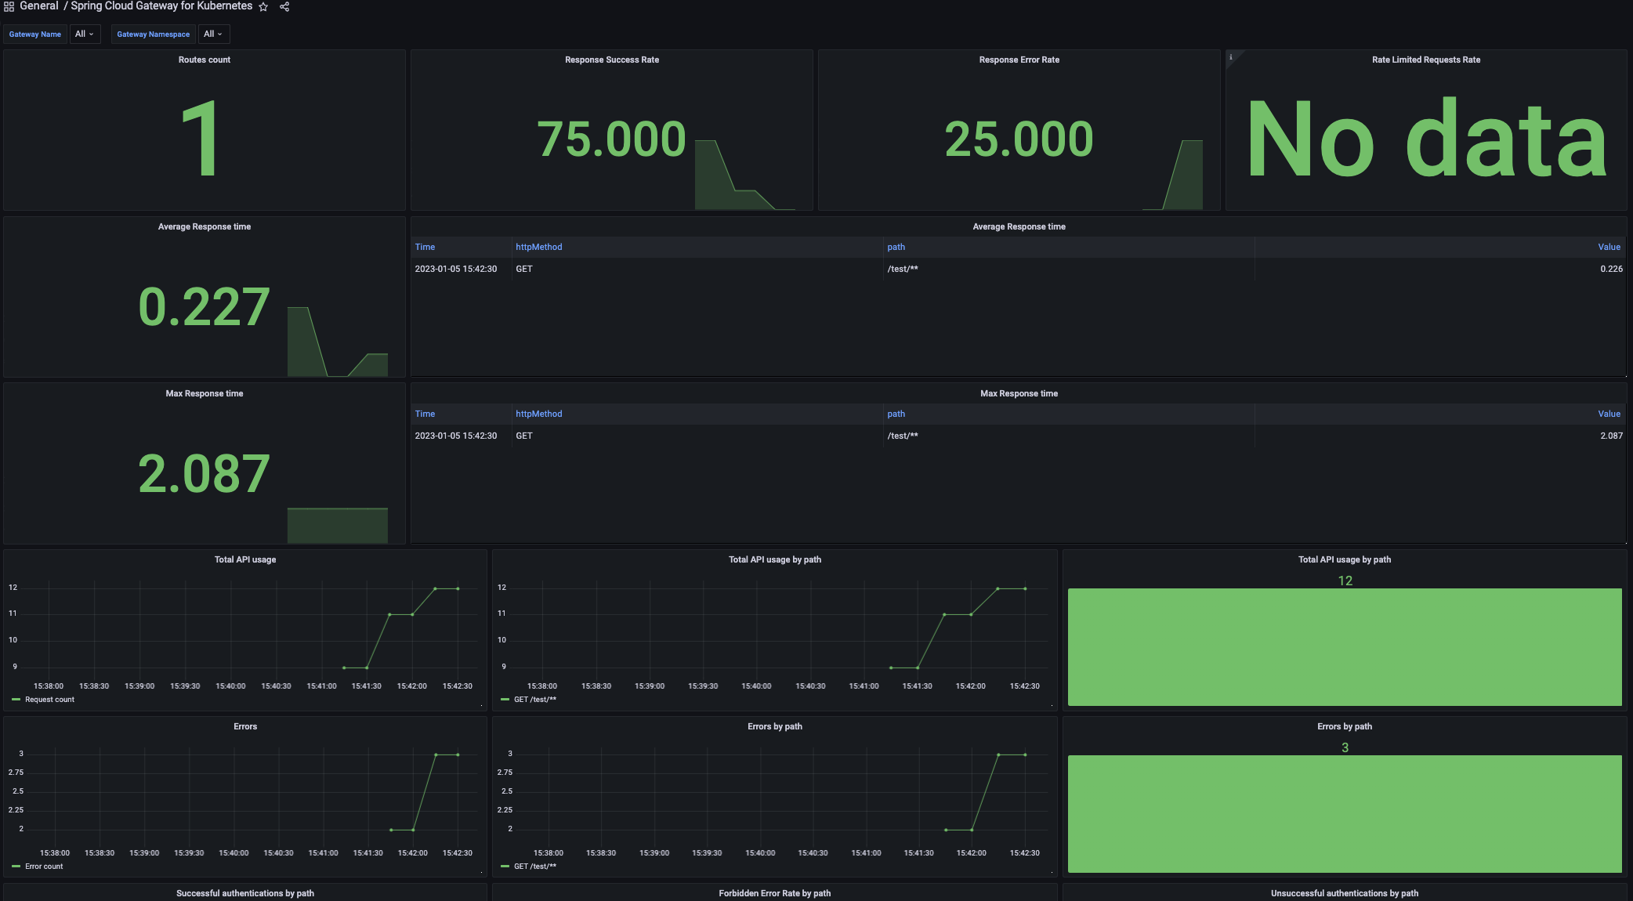
Task: Click the 25.000 error rate stat
Action: point(1019,139)
